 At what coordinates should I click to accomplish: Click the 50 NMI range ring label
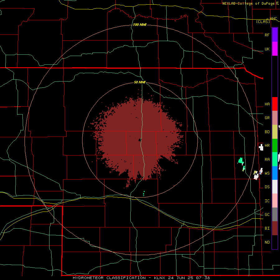click(140, 82)
